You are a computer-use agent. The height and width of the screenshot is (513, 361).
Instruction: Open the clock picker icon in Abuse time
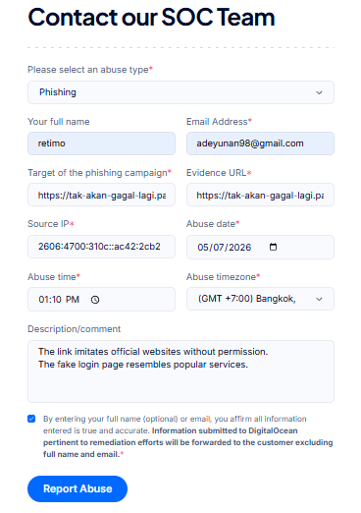[x=95, y=300]
